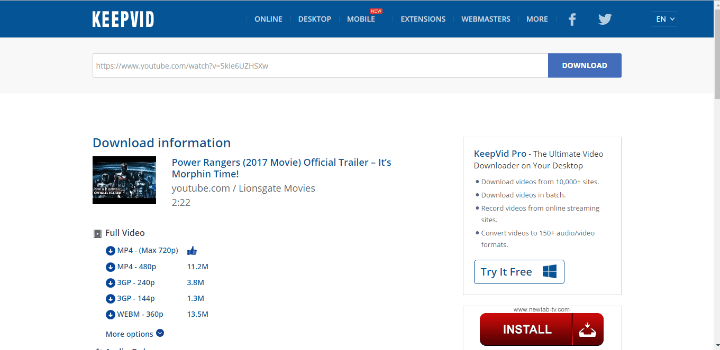The image size is (720, 350).
Task: Click download arrow icon for 3GP 144p
Action: (x=111, y=298)
